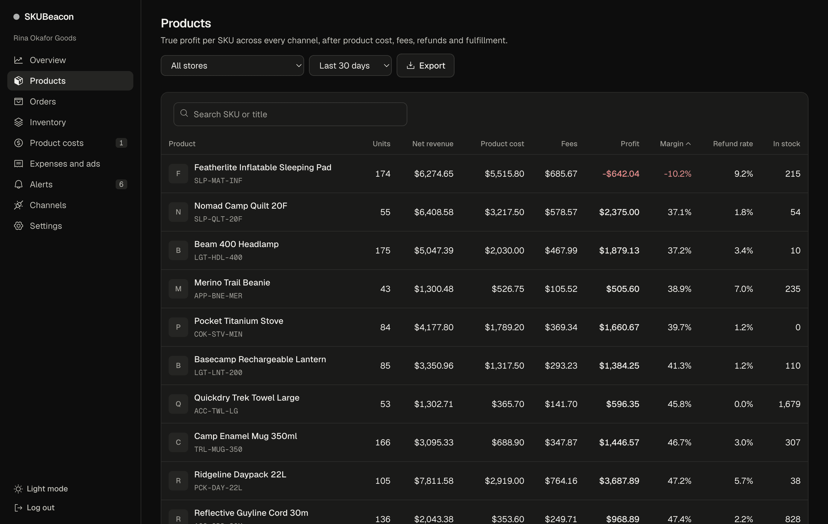Image resolution: width=828 pixels, height=524 pixels.
Task: Click the Product costs badge showing 1
Action: coord(121,143)
